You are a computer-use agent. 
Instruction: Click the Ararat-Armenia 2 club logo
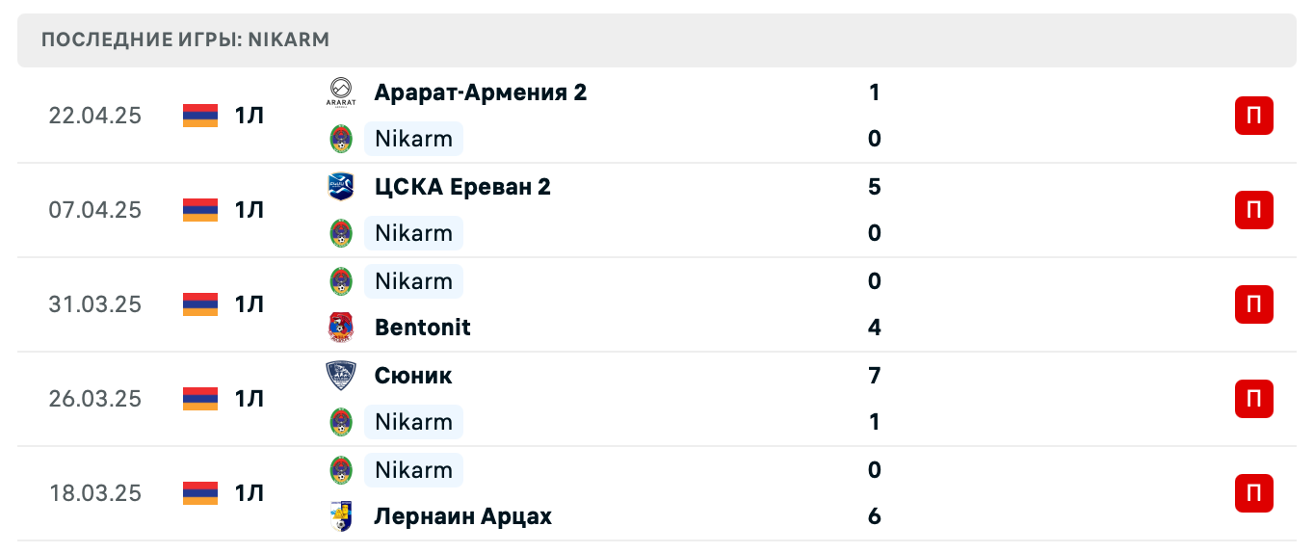click(341, 92)
